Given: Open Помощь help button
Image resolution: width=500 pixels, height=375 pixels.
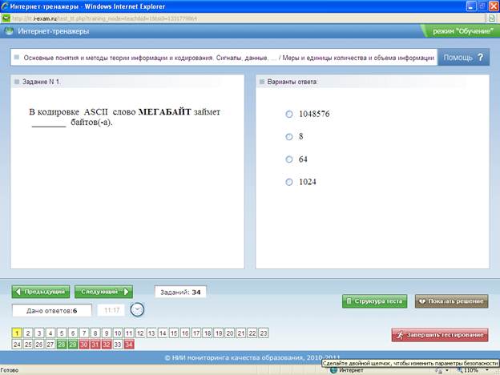Looking at the screenshot, I should click(x=464, y=58).
